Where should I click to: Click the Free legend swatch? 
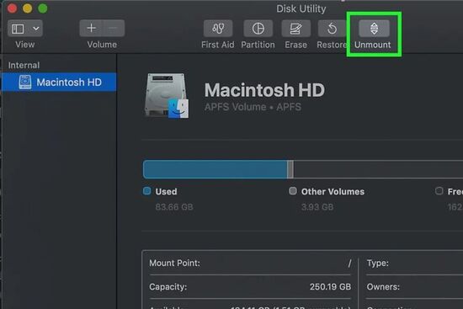pos(439,191)
